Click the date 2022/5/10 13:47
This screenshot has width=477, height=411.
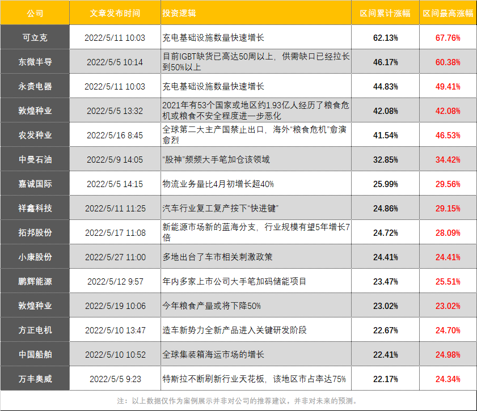pyautogui.click(x=115, y=330)
